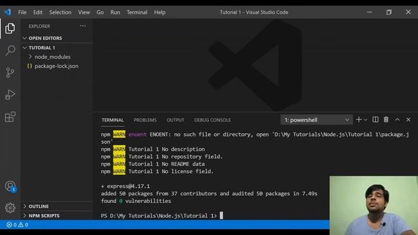Open the View menu

coord(84,12)
